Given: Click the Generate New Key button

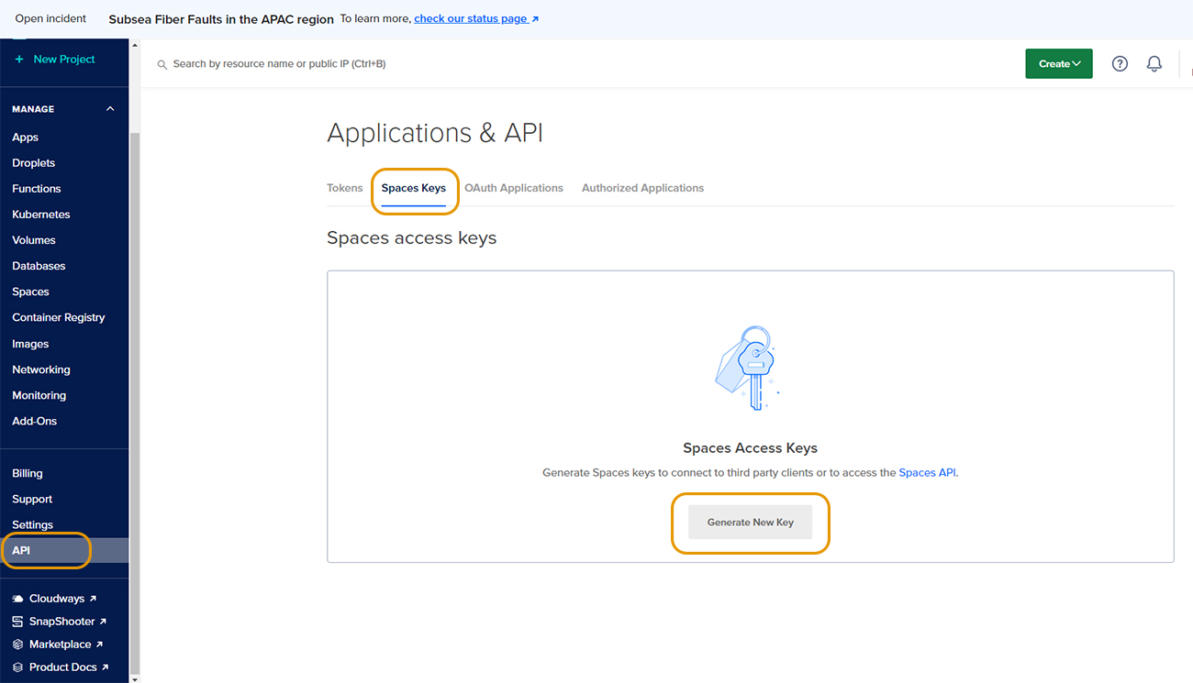Looking at the screenshot, I should point(750,523).
